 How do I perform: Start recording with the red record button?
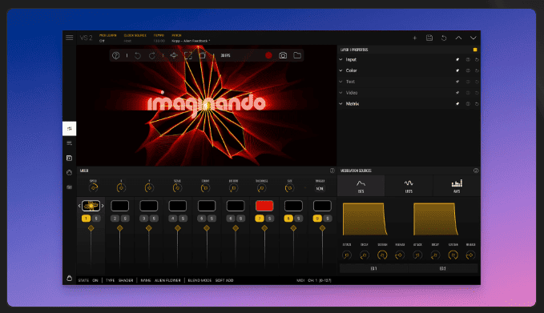[x=268, y=55]
